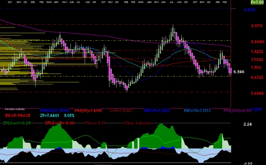Viewport: 266px width, 165px height.
Task: Select the PM(50)=7.6105 moving average label
Action: pos(88,111)
